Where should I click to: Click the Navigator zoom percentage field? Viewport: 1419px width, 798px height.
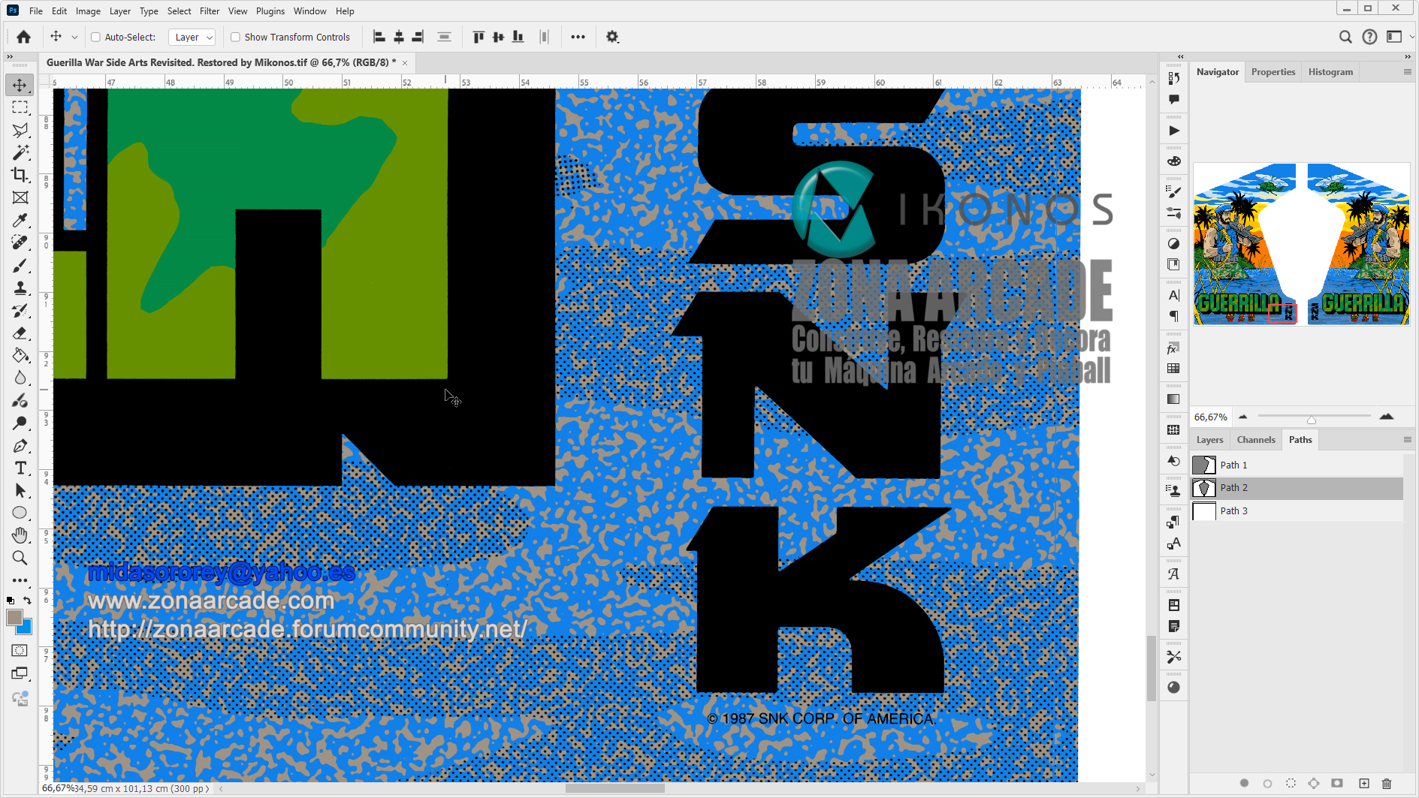tap(1211, 417)
